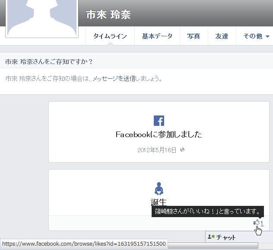Expand the その他 dropdown menu
The height and width of the screenshot is (250, 273).
pos(256,36)
